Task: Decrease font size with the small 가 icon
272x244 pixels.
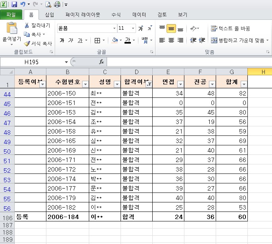Action: click(150, 28)
